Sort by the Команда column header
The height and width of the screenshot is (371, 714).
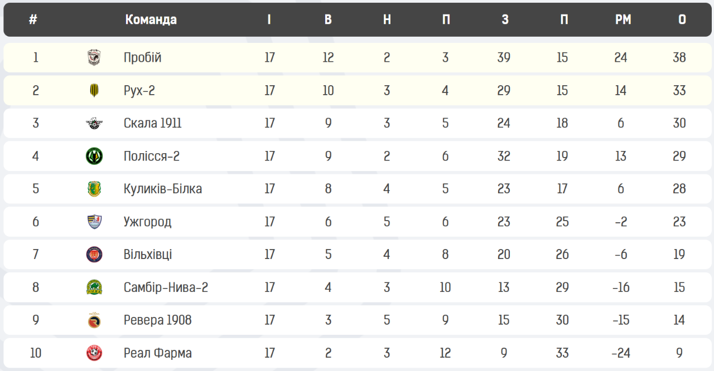[x=151, y=19]
